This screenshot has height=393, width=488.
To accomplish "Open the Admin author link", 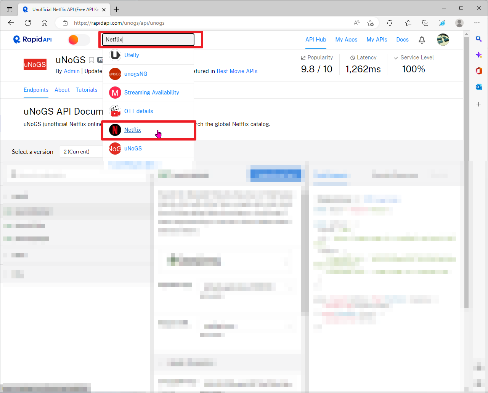I will click(x=72, y=71).
